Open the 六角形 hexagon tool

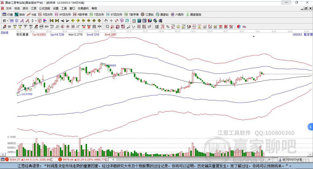click(177, 15)
